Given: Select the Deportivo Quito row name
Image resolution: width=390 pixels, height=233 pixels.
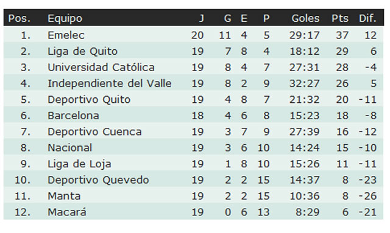Looking at the screenshot, I should click(89, 100).
